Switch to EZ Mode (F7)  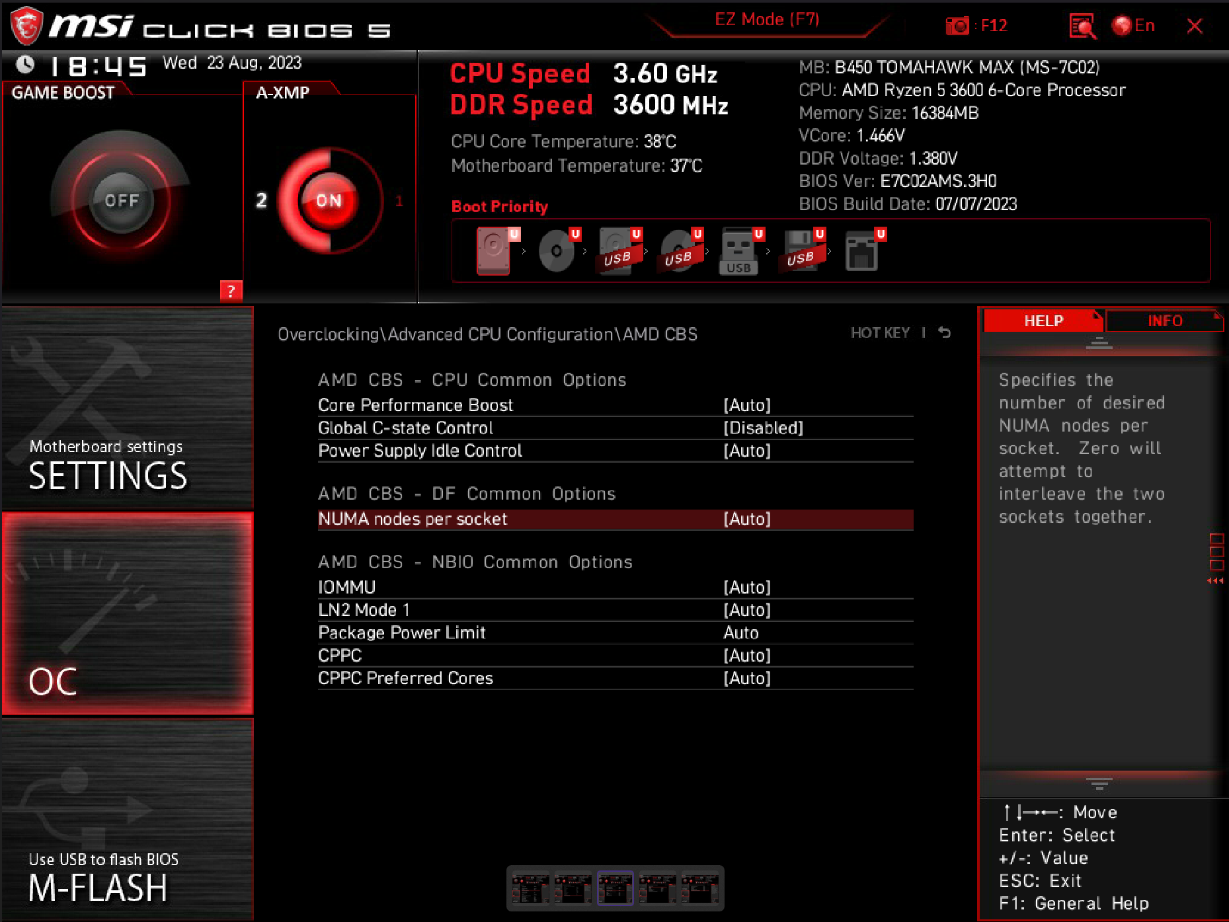tap(767, 20)
